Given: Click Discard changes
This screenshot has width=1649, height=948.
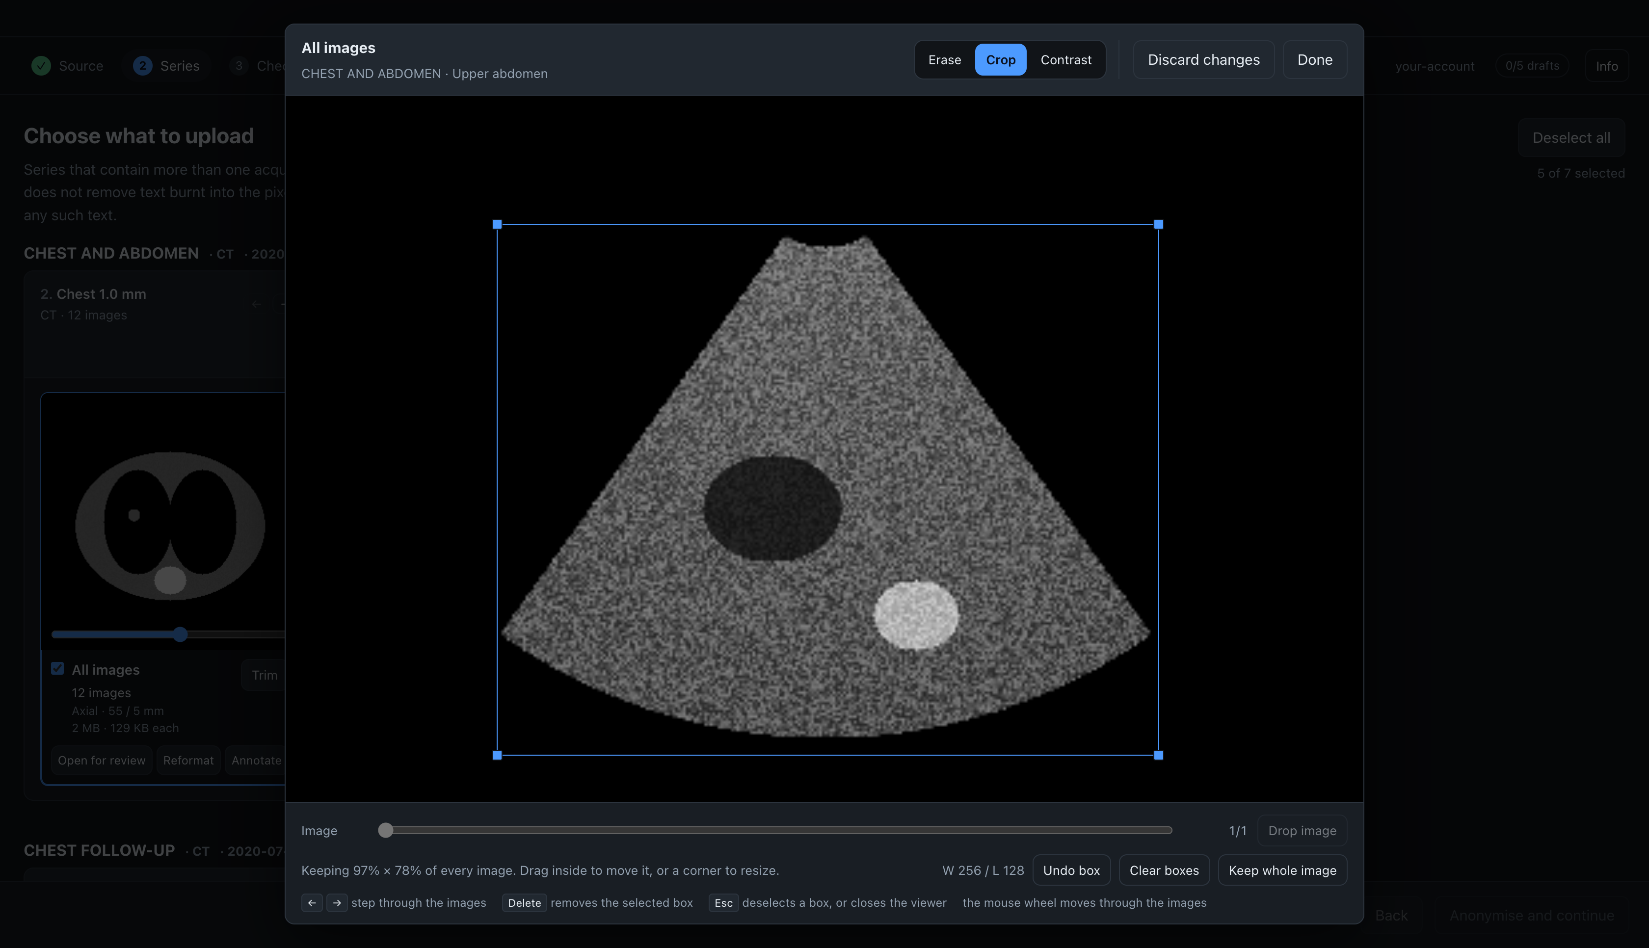Looking at the screenshot, I should click(x=1203, y=60).
